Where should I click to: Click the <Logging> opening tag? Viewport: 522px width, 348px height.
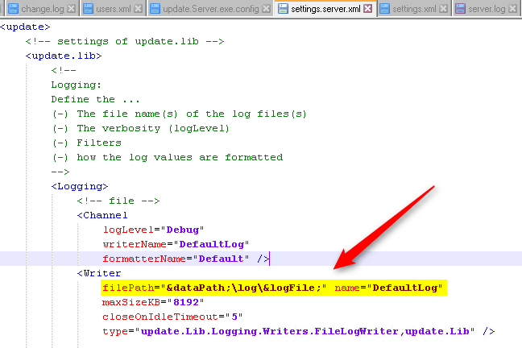coord(80,187)
